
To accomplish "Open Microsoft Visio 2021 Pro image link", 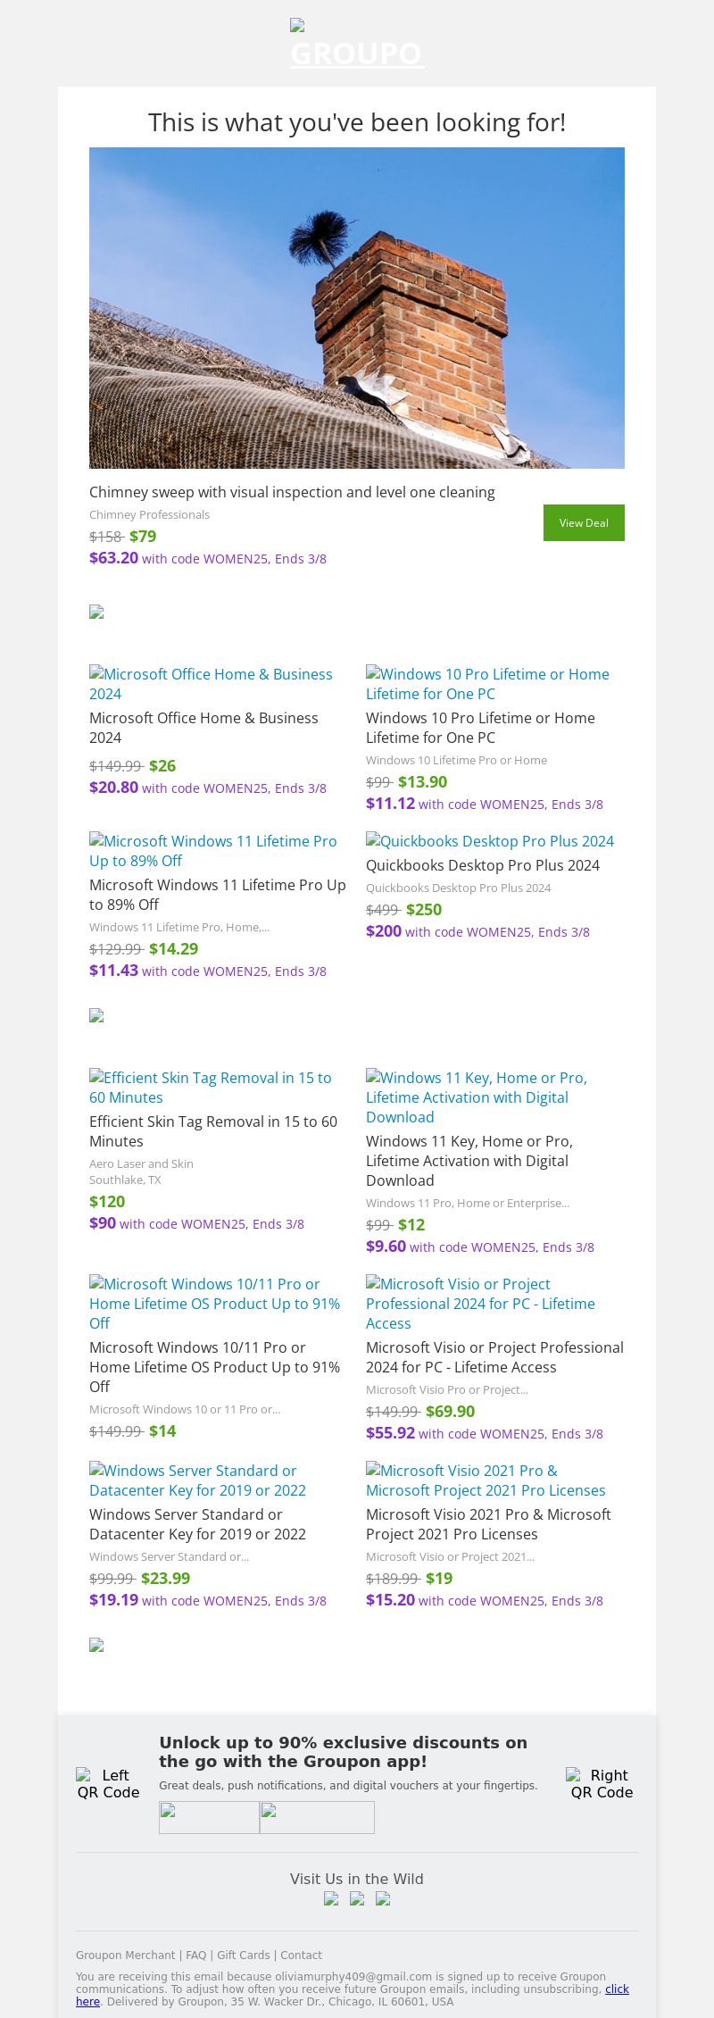I will pyautogui.click(x=486, y=1480).
